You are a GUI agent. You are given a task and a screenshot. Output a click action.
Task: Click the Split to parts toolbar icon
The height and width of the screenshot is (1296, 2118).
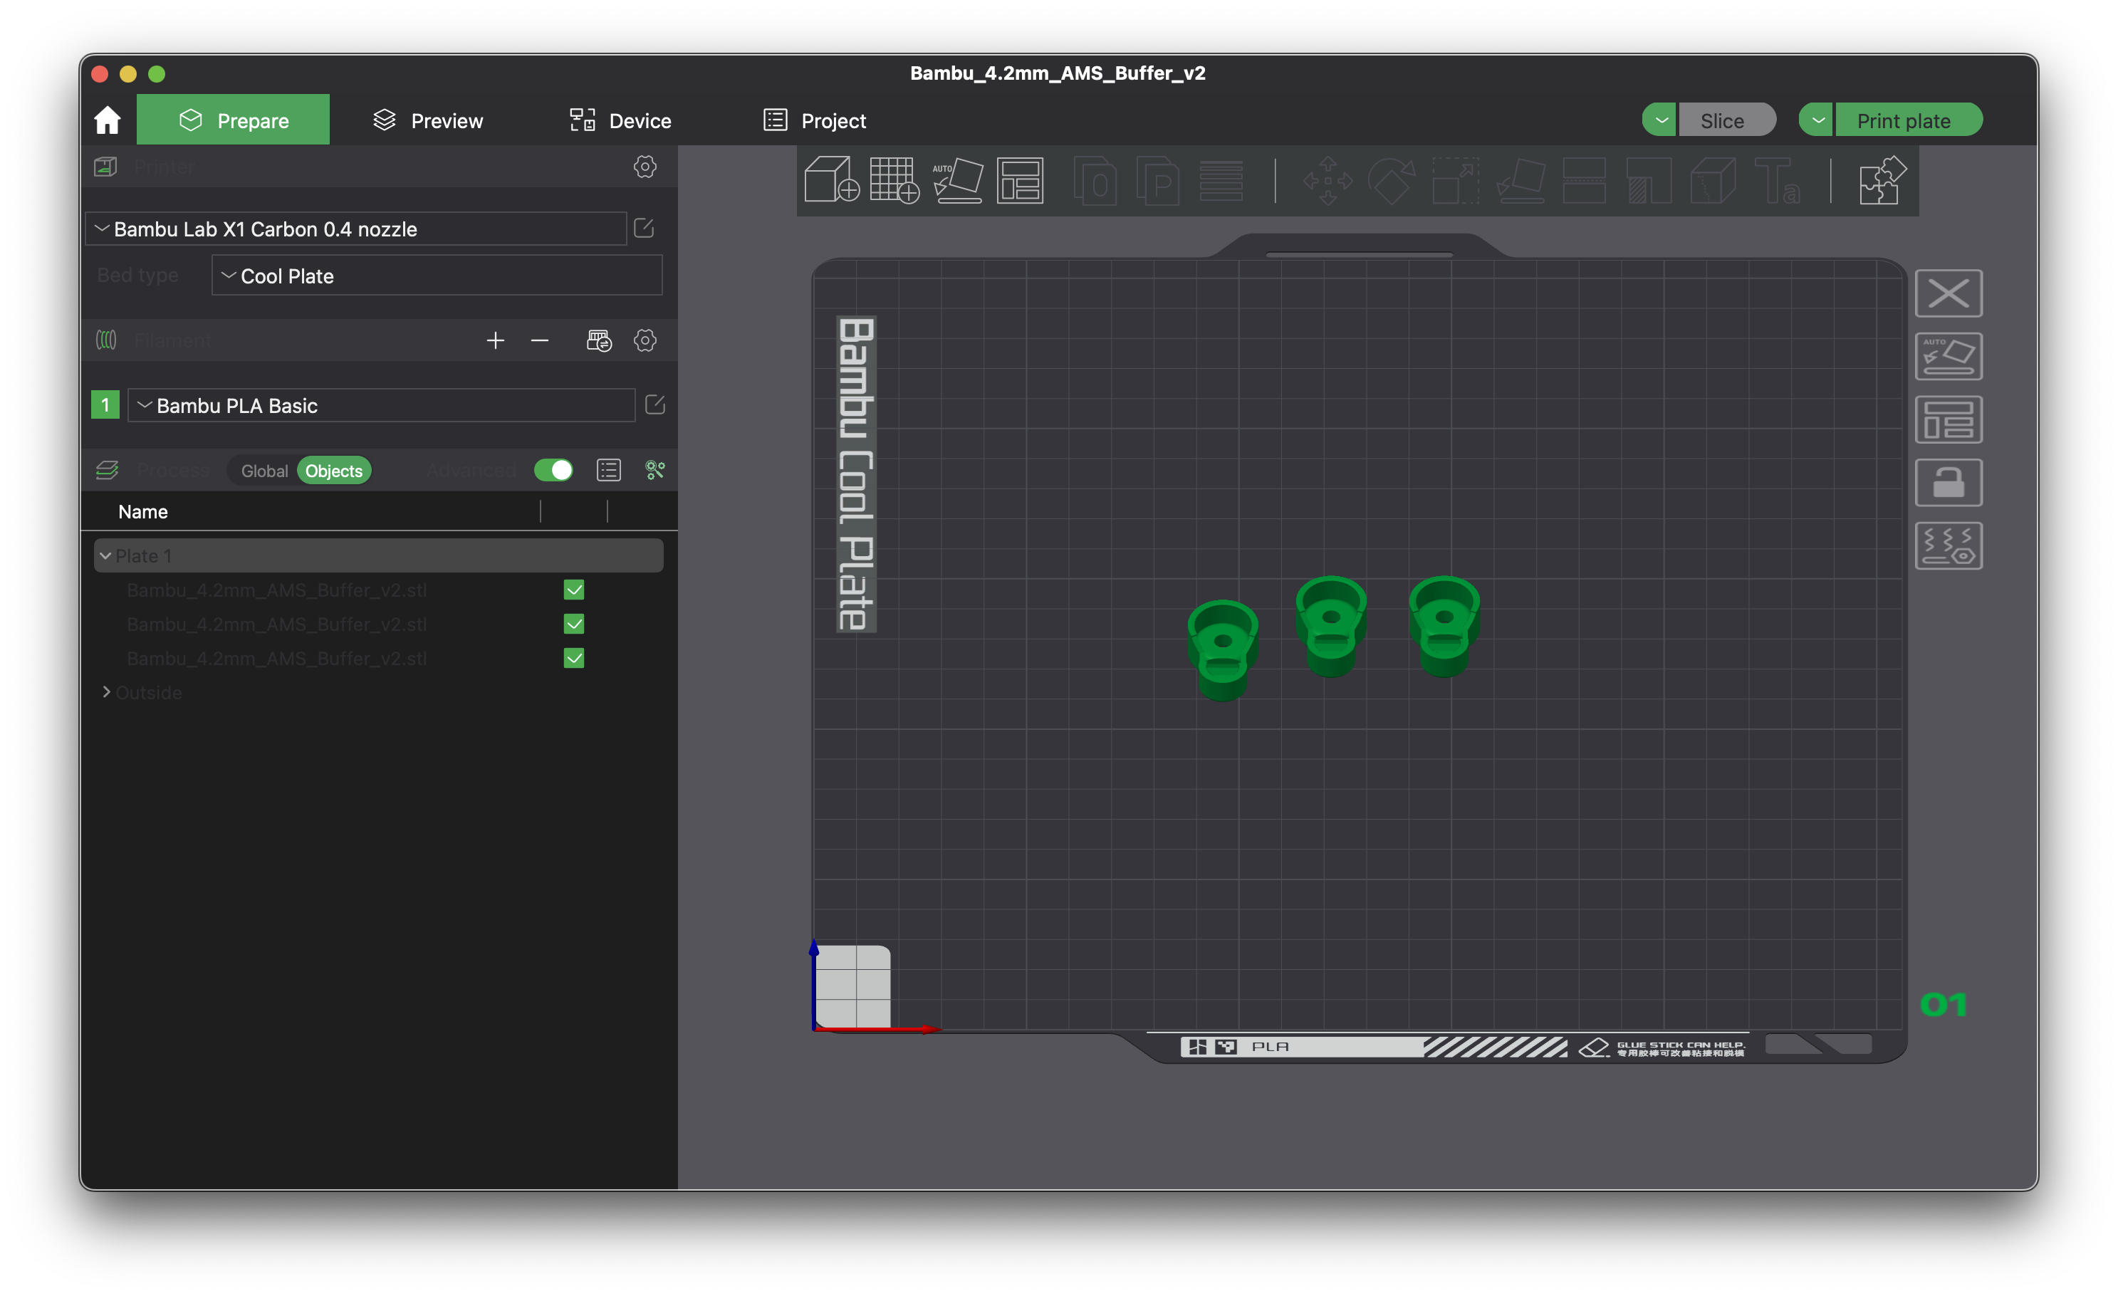1158,180
